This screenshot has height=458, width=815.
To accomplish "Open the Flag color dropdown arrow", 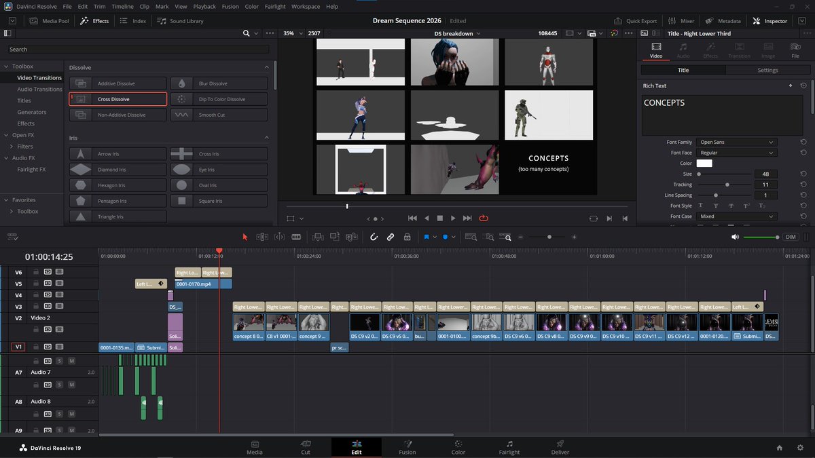I will [435, 237].
